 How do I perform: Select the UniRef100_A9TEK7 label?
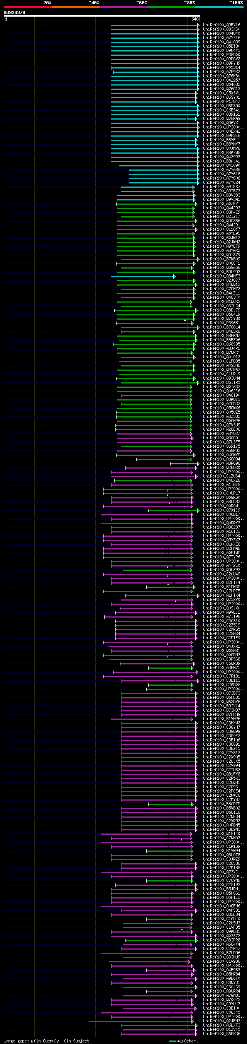point(222,187)
